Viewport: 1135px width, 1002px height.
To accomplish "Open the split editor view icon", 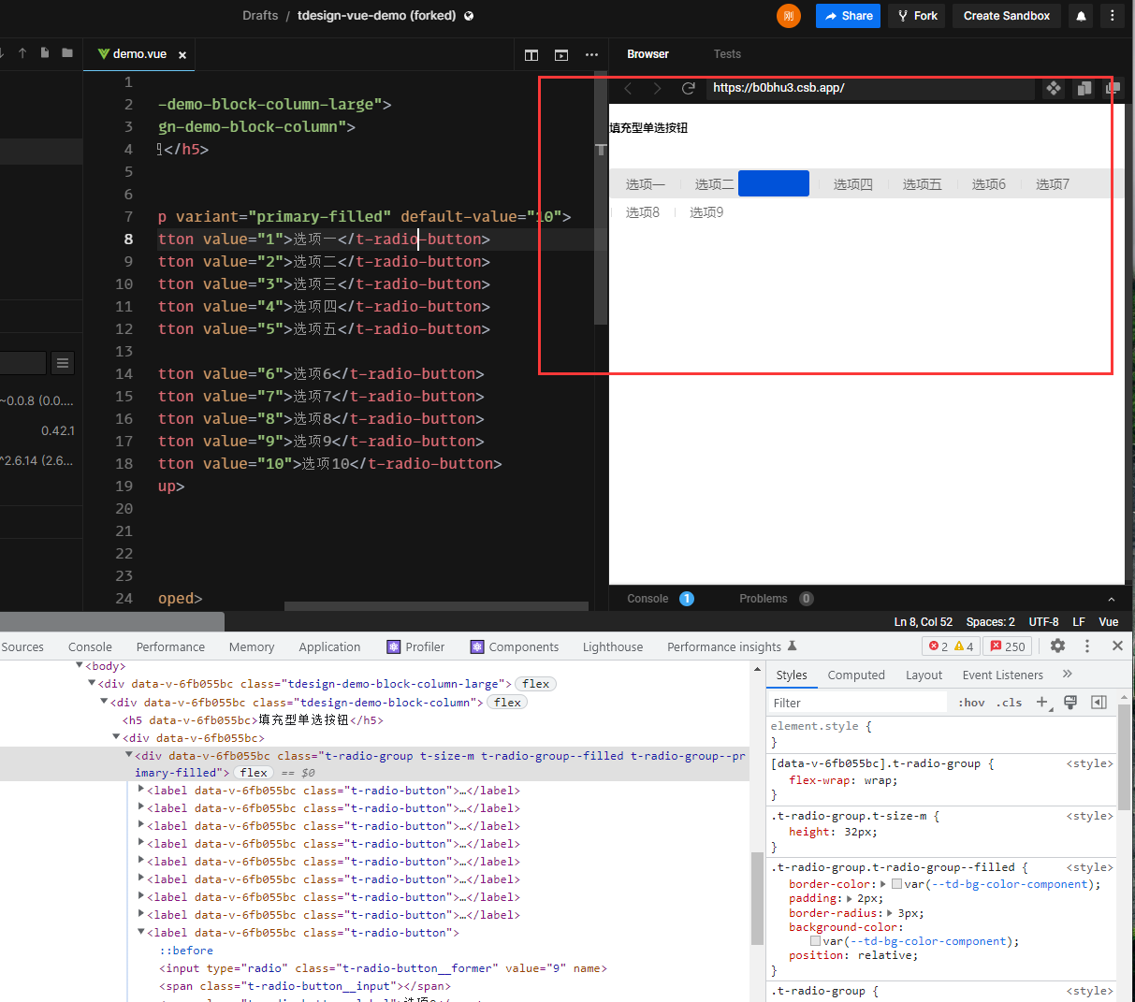I will [531, 55].
